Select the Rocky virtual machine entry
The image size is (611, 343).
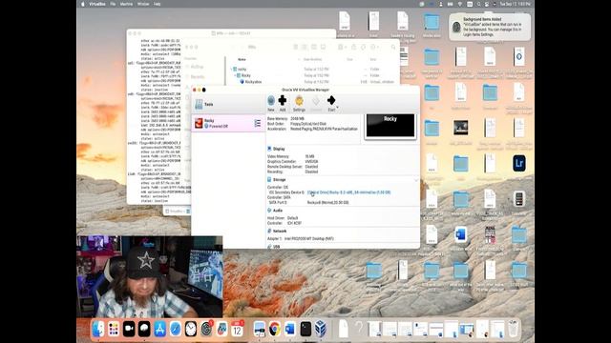click(x=228, y=123)
